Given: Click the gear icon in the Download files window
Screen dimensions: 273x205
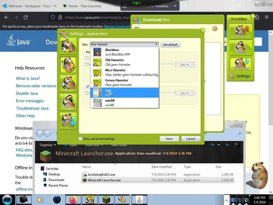Looking at the screenshot, I should [215, 28].
